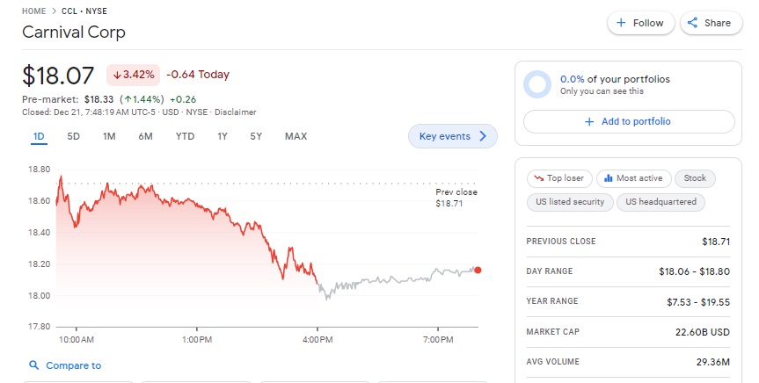Click the plus icon in Add to portfolio
Image resolution: width=759 pixels, height=383 pixels.
589,122
